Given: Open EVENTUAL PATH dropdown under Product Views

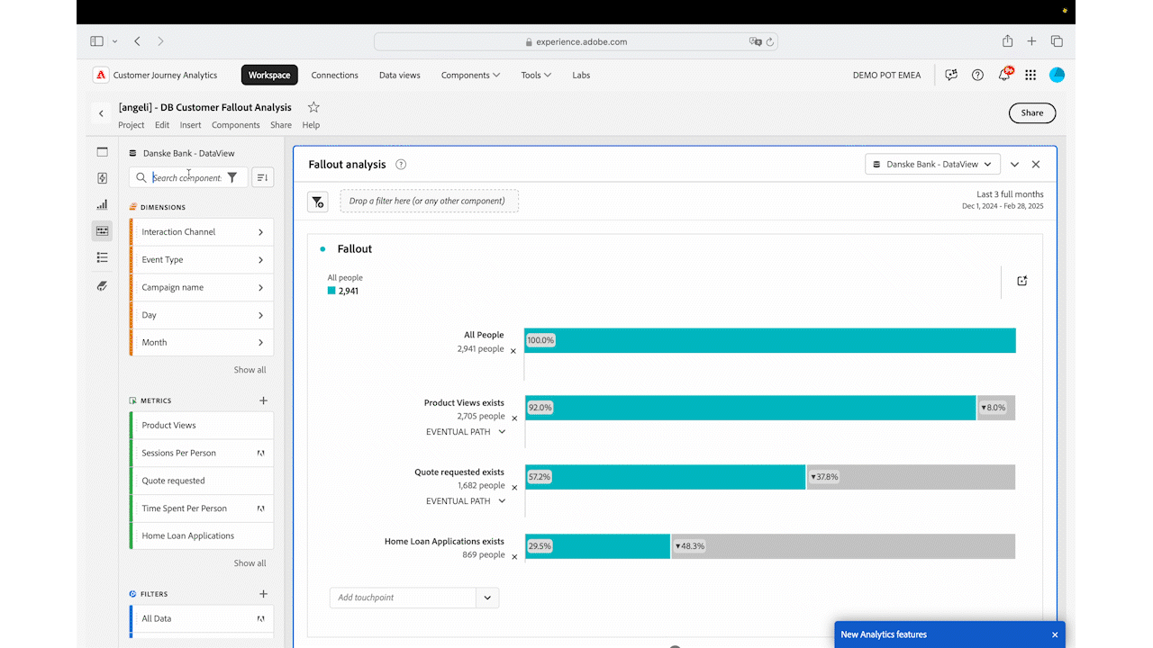Looking at the screenshot, I should pyautogui.click(x=466, y=432).
